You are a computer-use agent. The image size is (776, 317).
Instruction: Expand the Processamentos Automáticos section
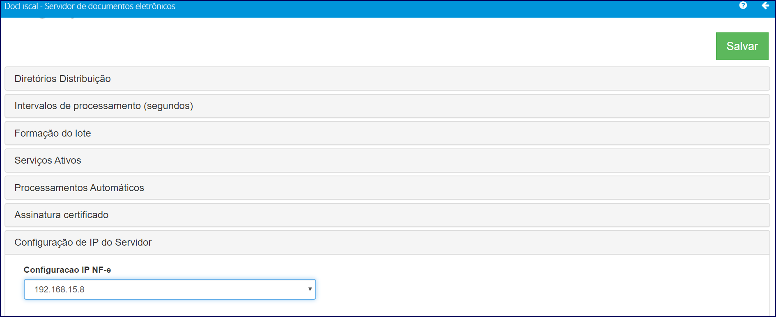(387, 188)
